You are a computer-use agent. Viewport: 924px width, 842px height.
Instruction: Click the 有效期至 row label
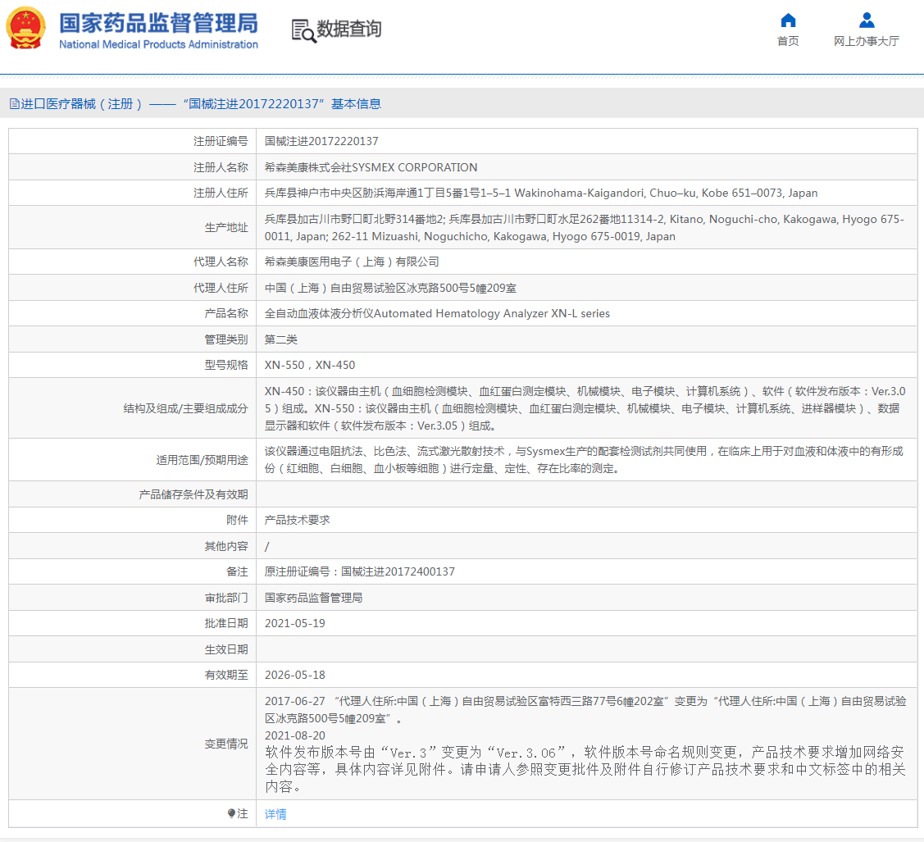coord(226,676)
